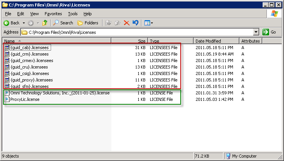Sort by Date Modified column header
This screenshot has height=161, width=284.
216,41
